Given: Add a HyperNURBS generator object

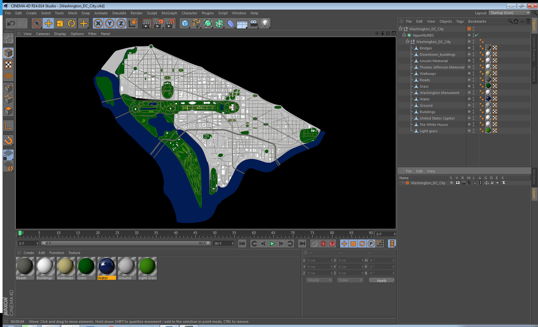Looking at the screenshot, I should point(208,23).
